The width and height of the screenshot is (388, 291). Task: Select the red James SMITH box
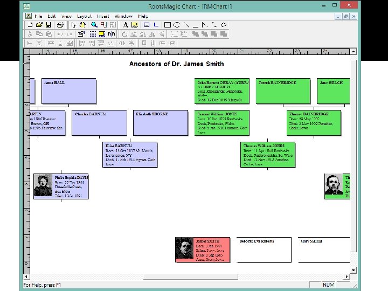[203, 250]
